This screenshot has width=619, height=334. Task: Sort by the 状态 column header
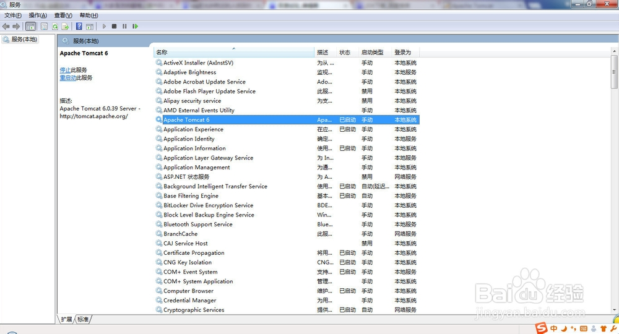(348, 52)
